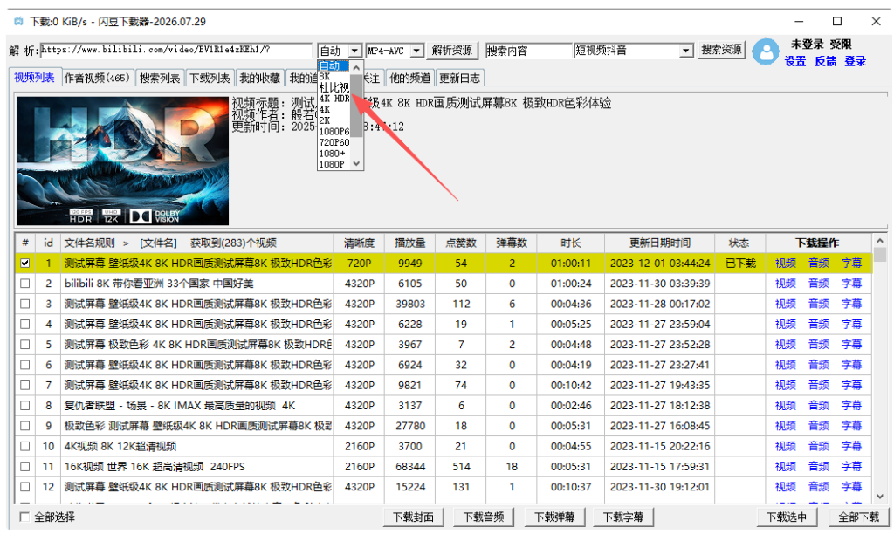
Task: Open the 我的收藏 tab
Action: tap(260, 78)
